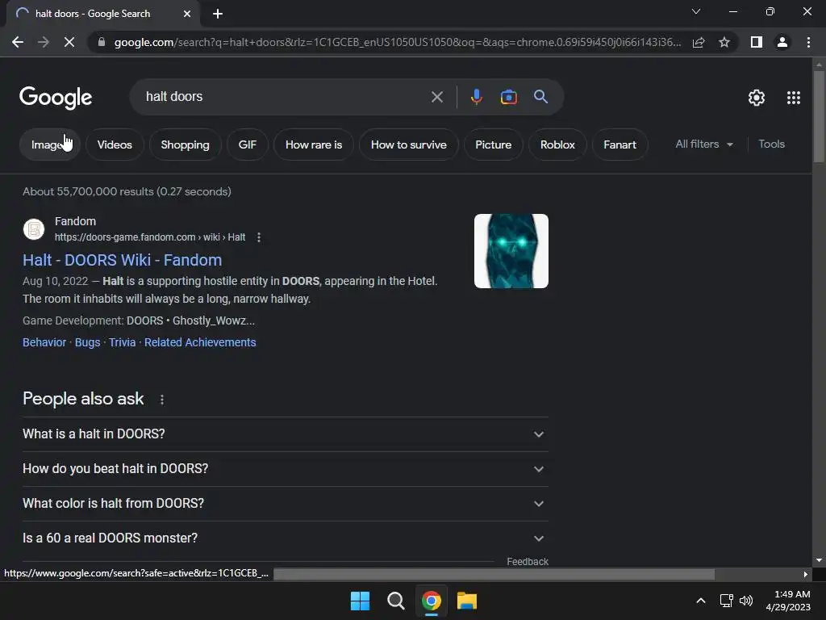Select the Fanart filter chip
This screenshot has height=620, width=826.
coord(619,145)
